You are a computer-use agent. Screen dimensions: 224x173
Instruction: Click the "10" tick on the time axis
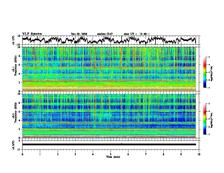tap(199, 154)
